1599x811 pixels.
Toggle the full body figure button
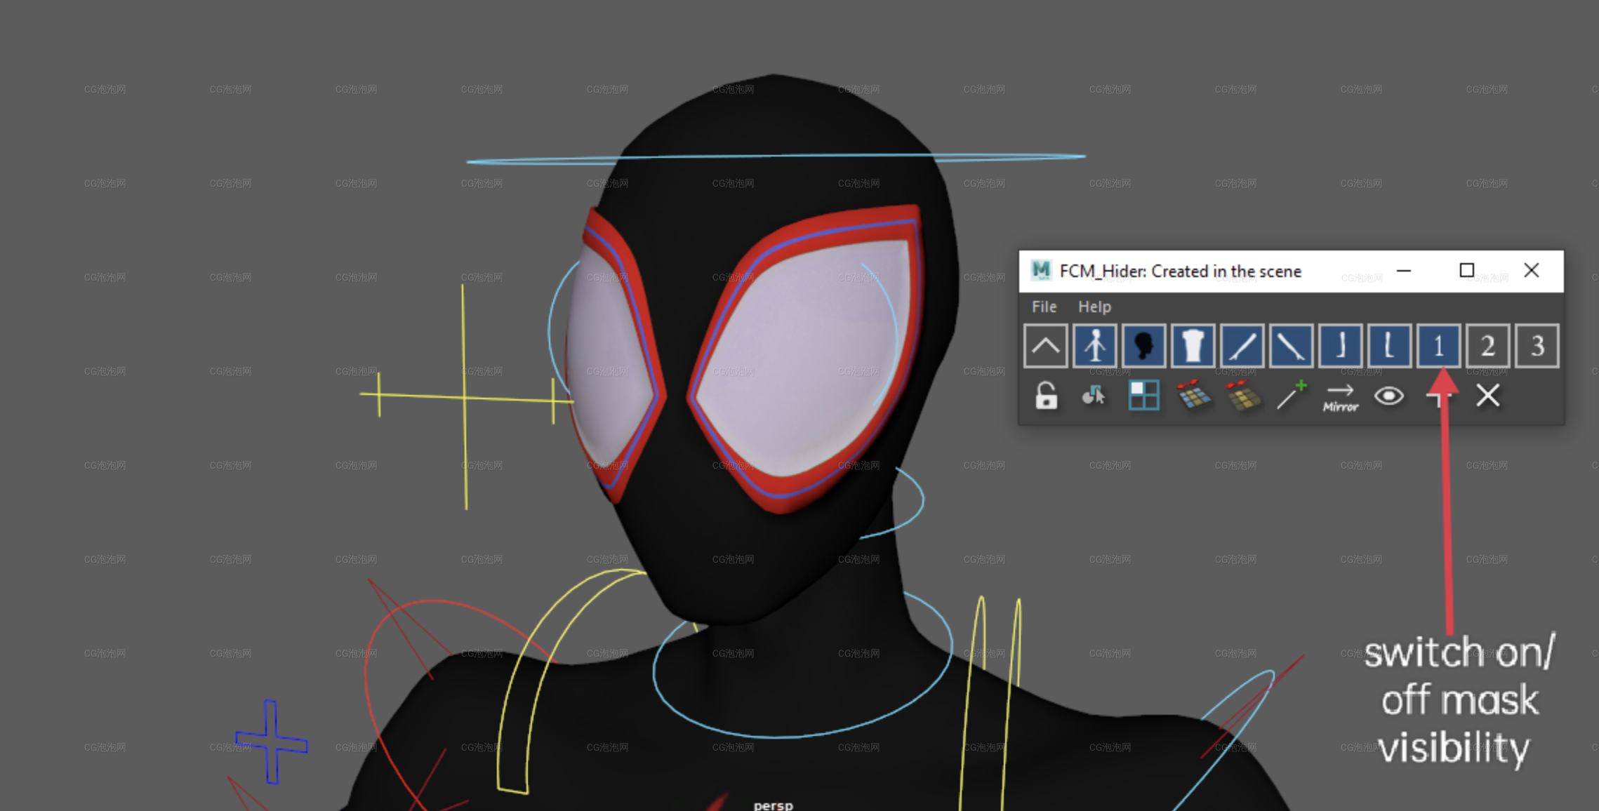click(1094, 346)
